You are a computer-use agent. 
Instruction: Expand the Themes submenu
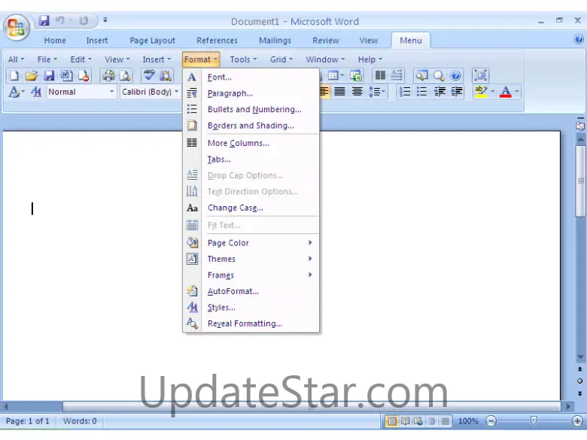coord(260,259)
